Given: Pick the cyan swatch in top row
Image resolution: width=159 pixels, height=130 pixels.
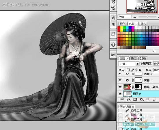Looking at the screenshot, I should [127, 27].
